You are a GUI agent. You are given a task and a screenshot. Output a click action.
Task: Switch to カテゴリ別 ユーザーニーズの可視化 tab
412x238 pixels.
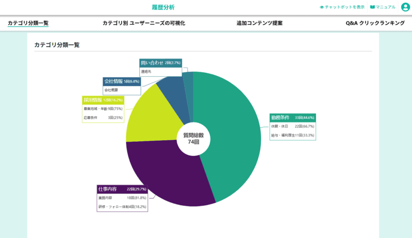pos(144,23)
